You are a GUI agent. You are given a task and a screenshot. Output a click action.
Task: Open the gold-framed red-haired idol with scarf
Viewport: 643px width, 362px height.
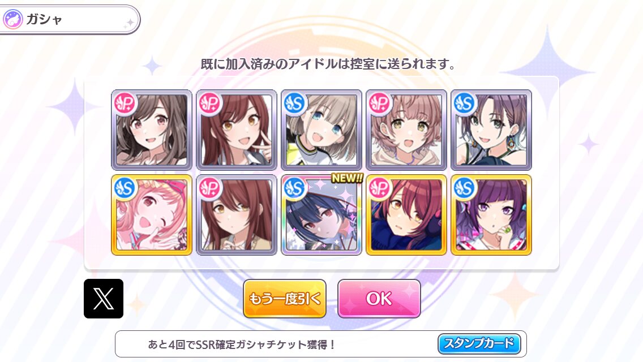406,215
